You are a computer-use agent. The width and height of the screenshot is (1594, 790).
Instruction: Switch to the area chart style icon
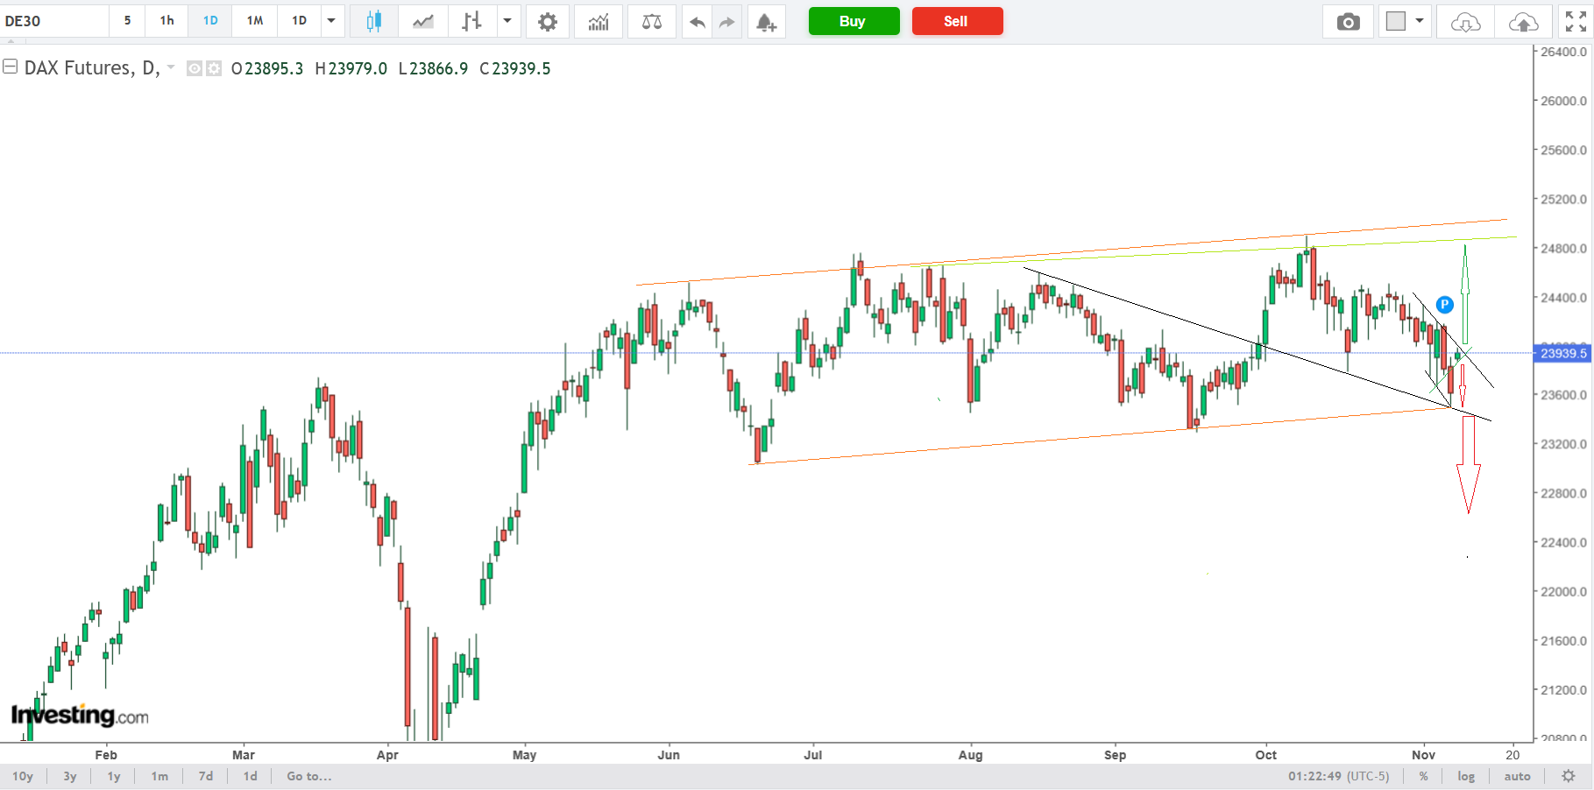click(x=423, y=21)
